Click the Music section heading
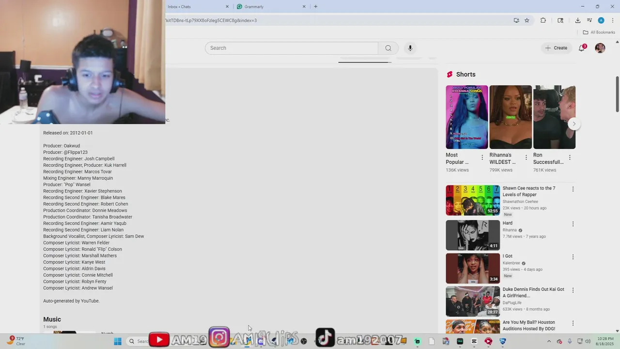Viewport: 620px width, 349px height. click(x=52, y=319)
